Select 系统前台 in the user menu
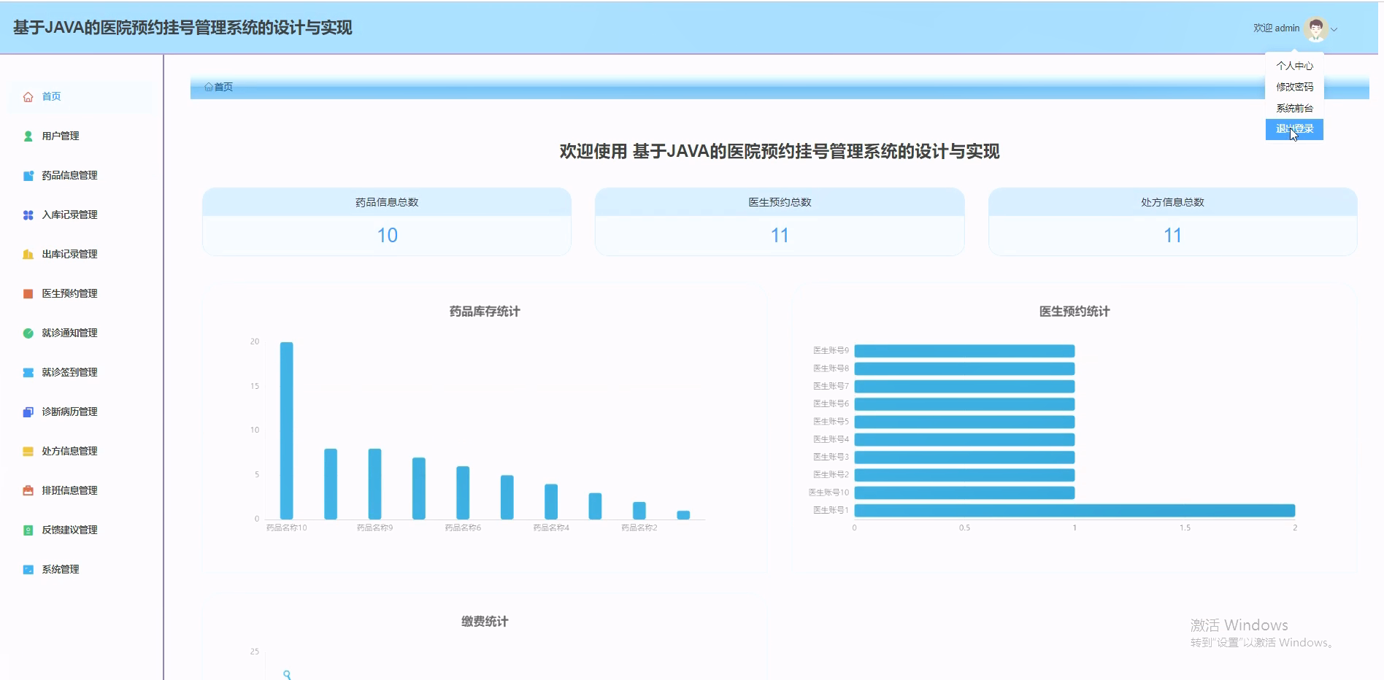 (x=1294, y=108)
